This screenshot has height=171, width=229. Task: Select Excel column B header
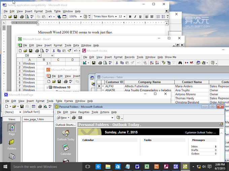(x=44, y=60)
